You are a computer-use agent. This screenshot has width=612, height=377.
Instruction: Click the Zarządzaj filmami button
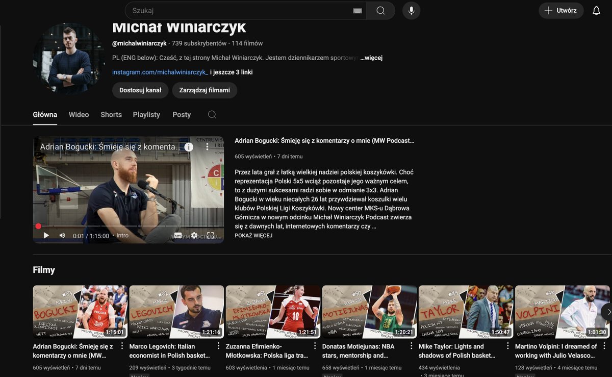pos(205,90)
